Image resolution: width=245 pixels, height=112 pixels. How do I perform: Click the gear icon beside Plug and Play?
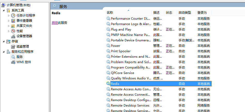[x=108, y=29]
